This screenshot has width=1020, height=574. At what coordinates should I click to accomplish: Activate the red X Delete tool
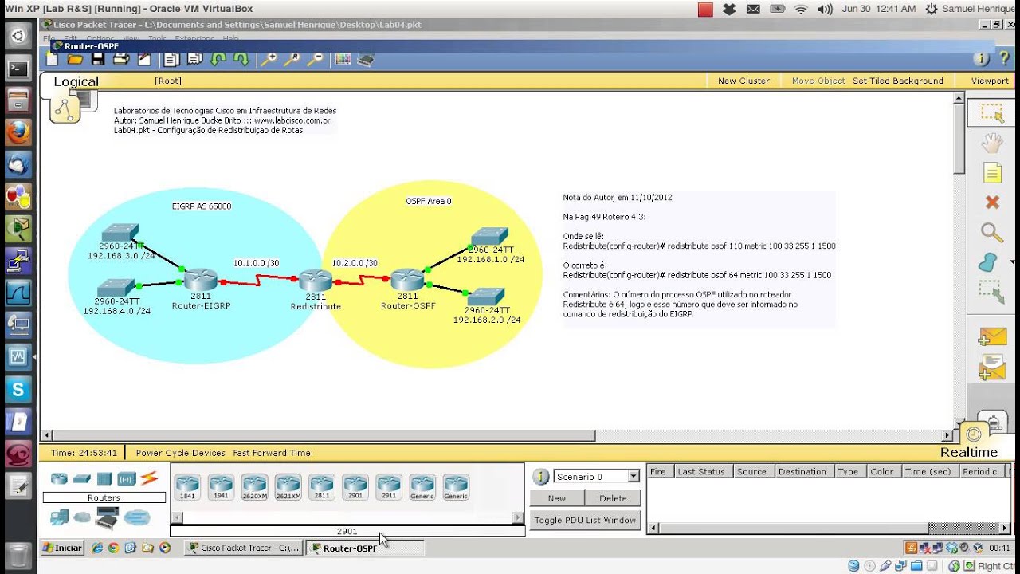991,202
